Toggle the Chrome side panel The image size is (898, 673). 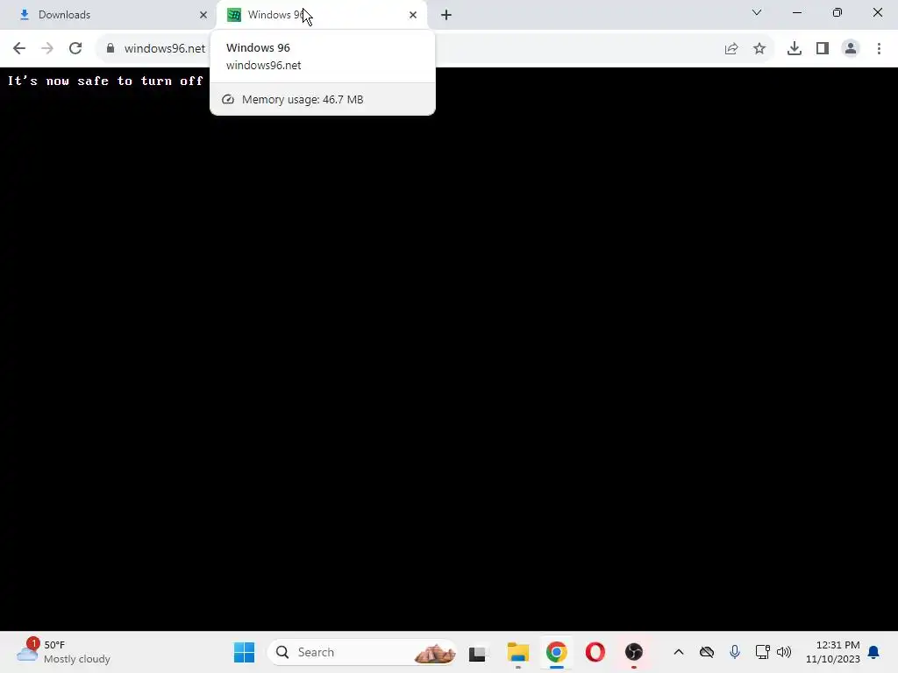(823, 49)
